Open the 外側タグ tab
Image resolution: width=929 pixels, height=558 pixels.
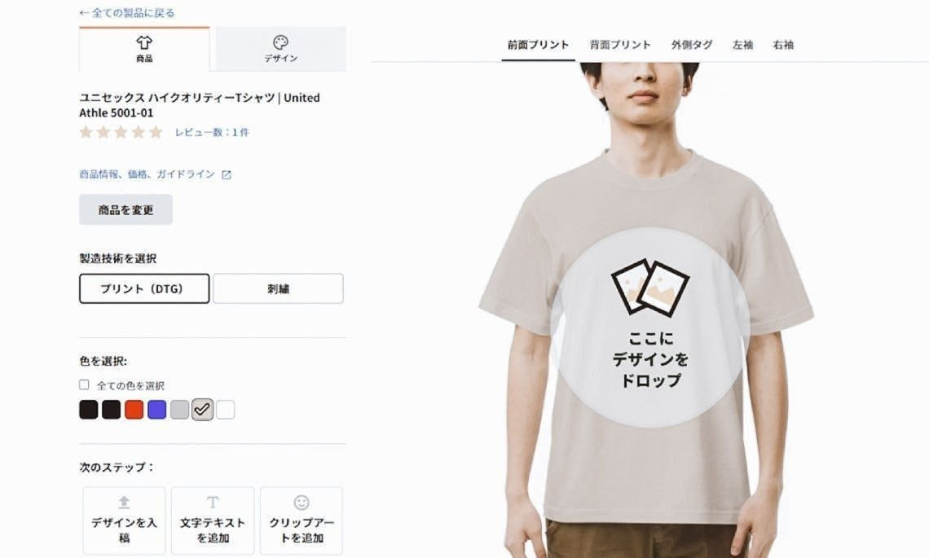coord(691,45)
